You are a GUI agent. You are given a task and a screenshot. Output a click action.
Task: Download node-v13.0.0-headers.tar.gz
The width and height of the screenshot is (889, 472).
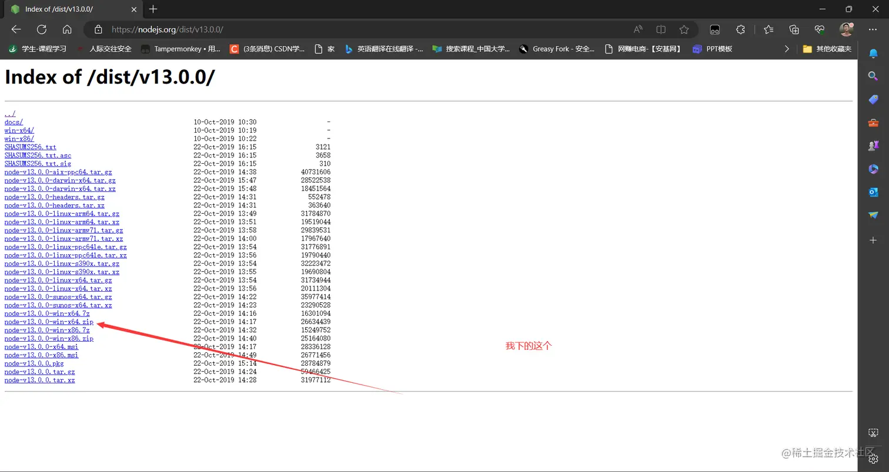[x=55, y=197]
